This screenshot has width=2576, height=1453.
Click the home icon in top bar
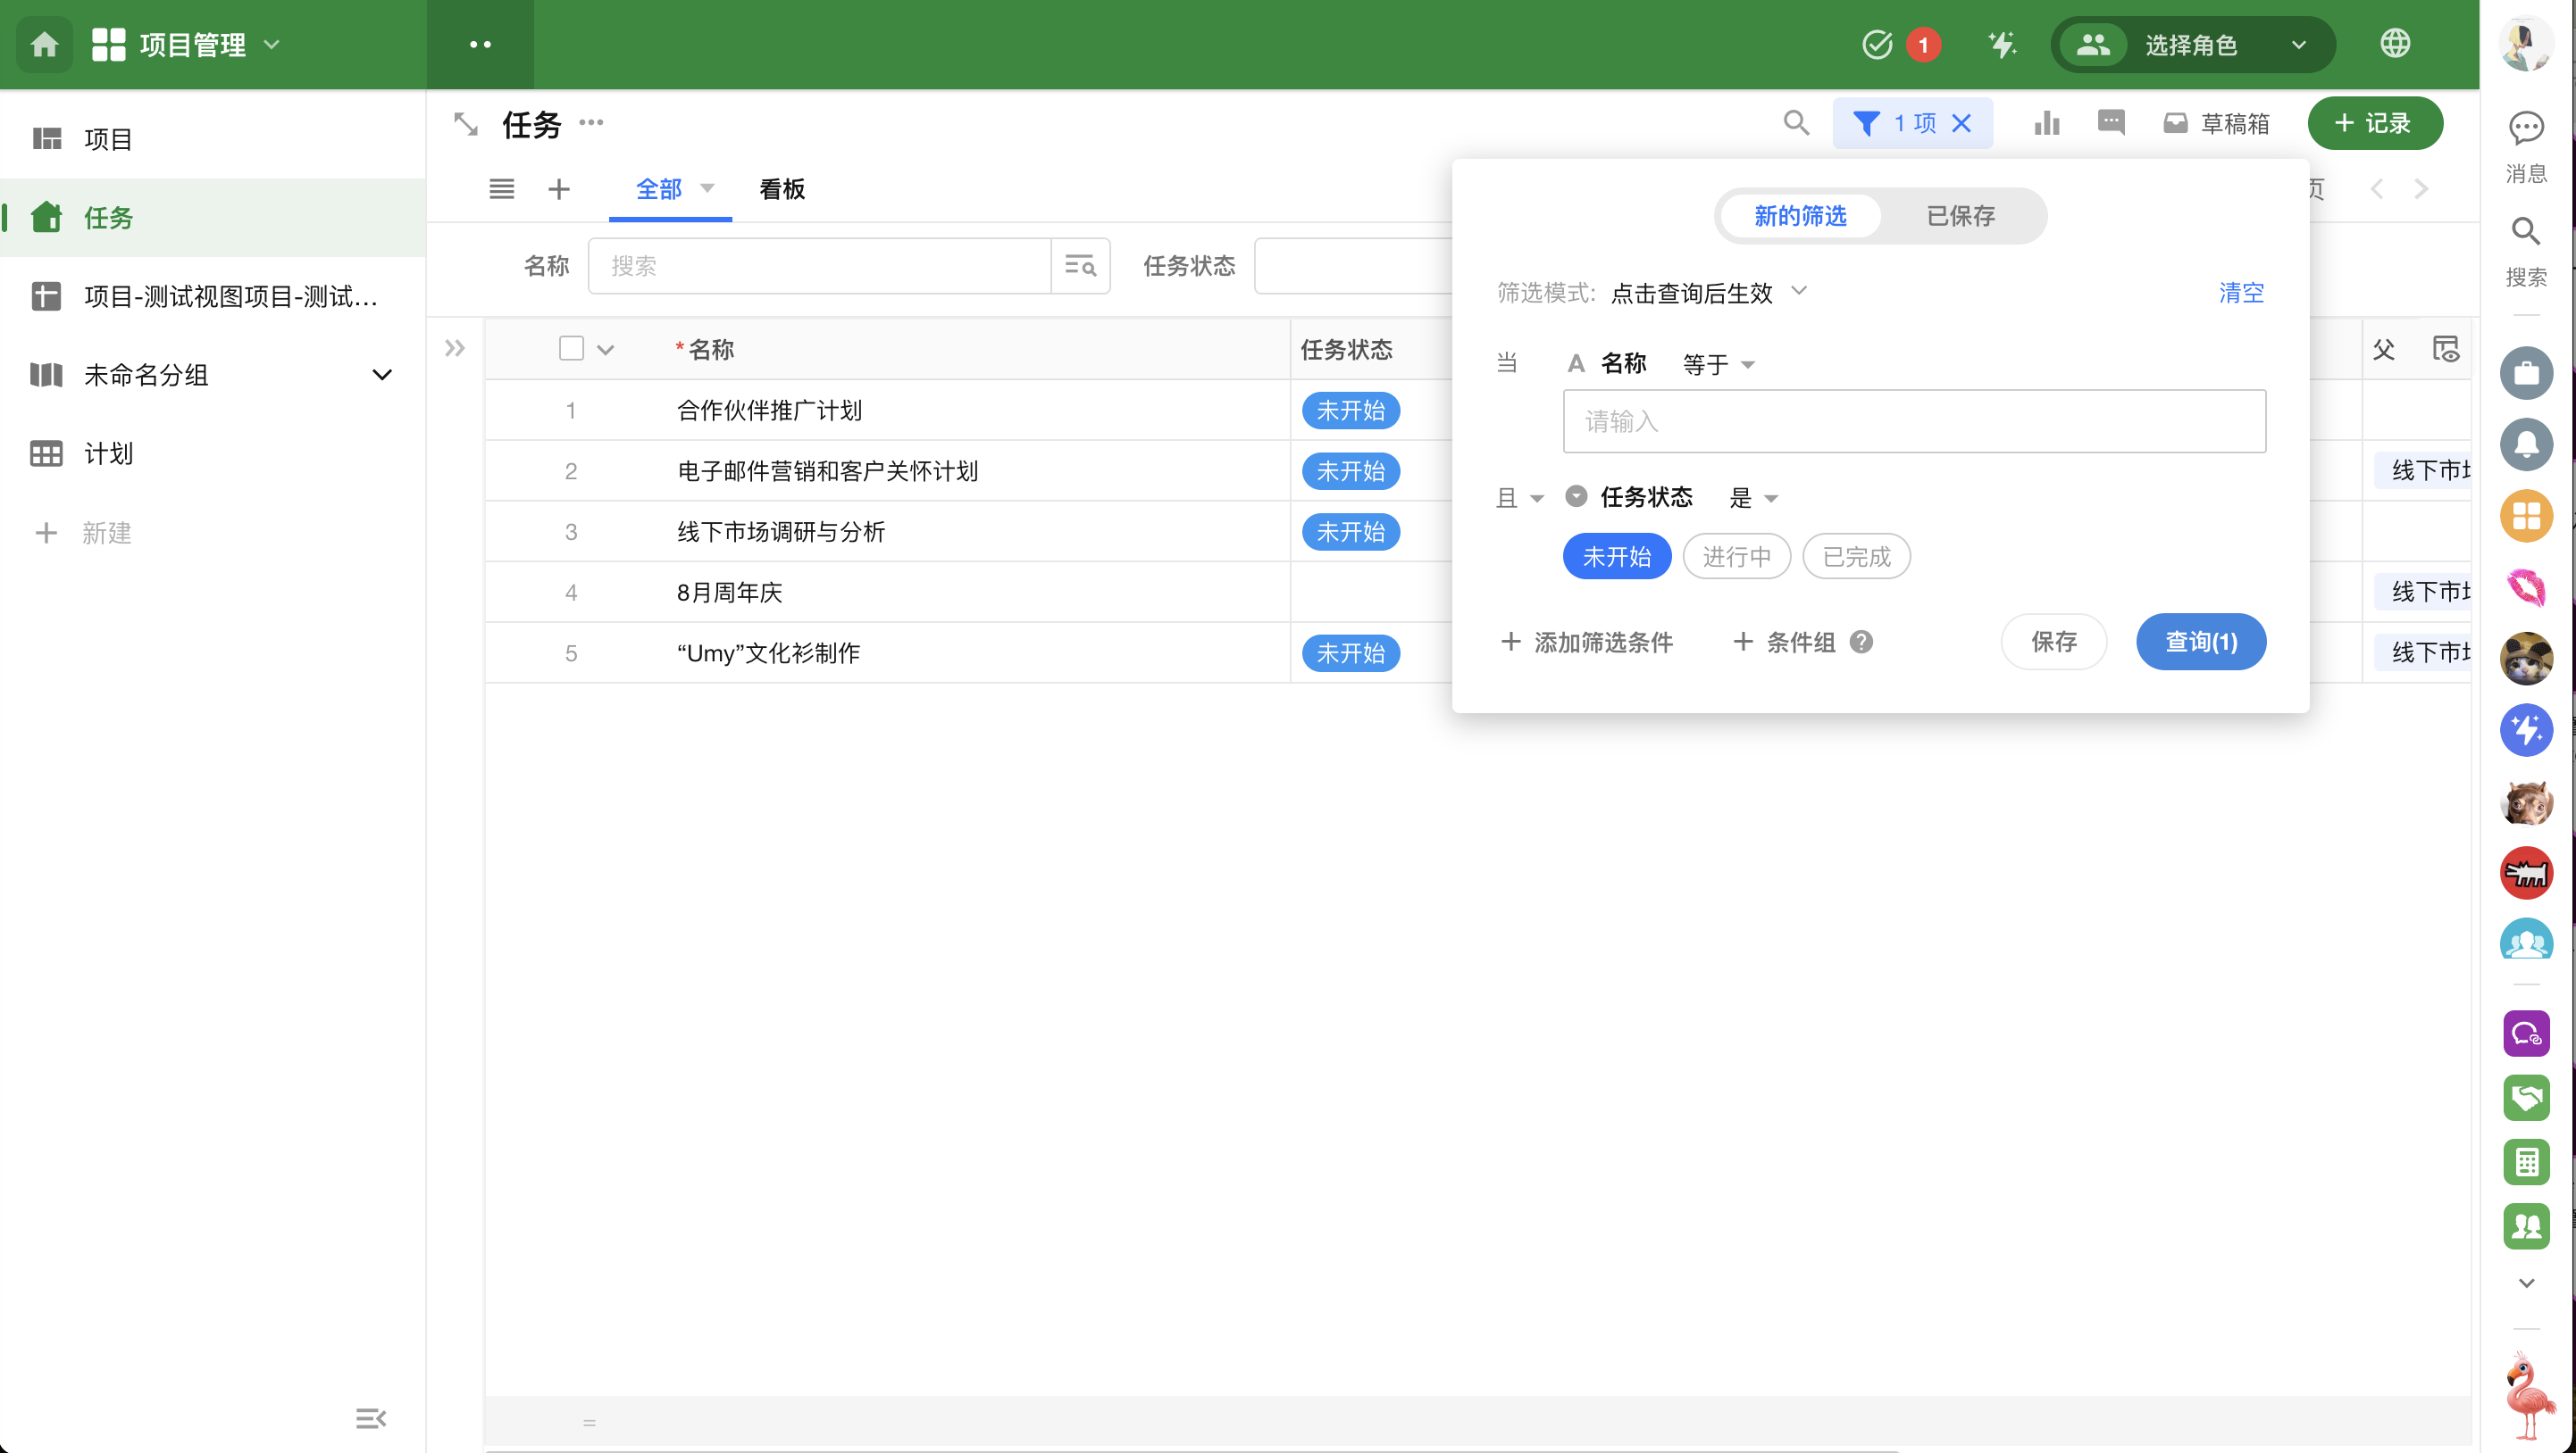point(44,44)
